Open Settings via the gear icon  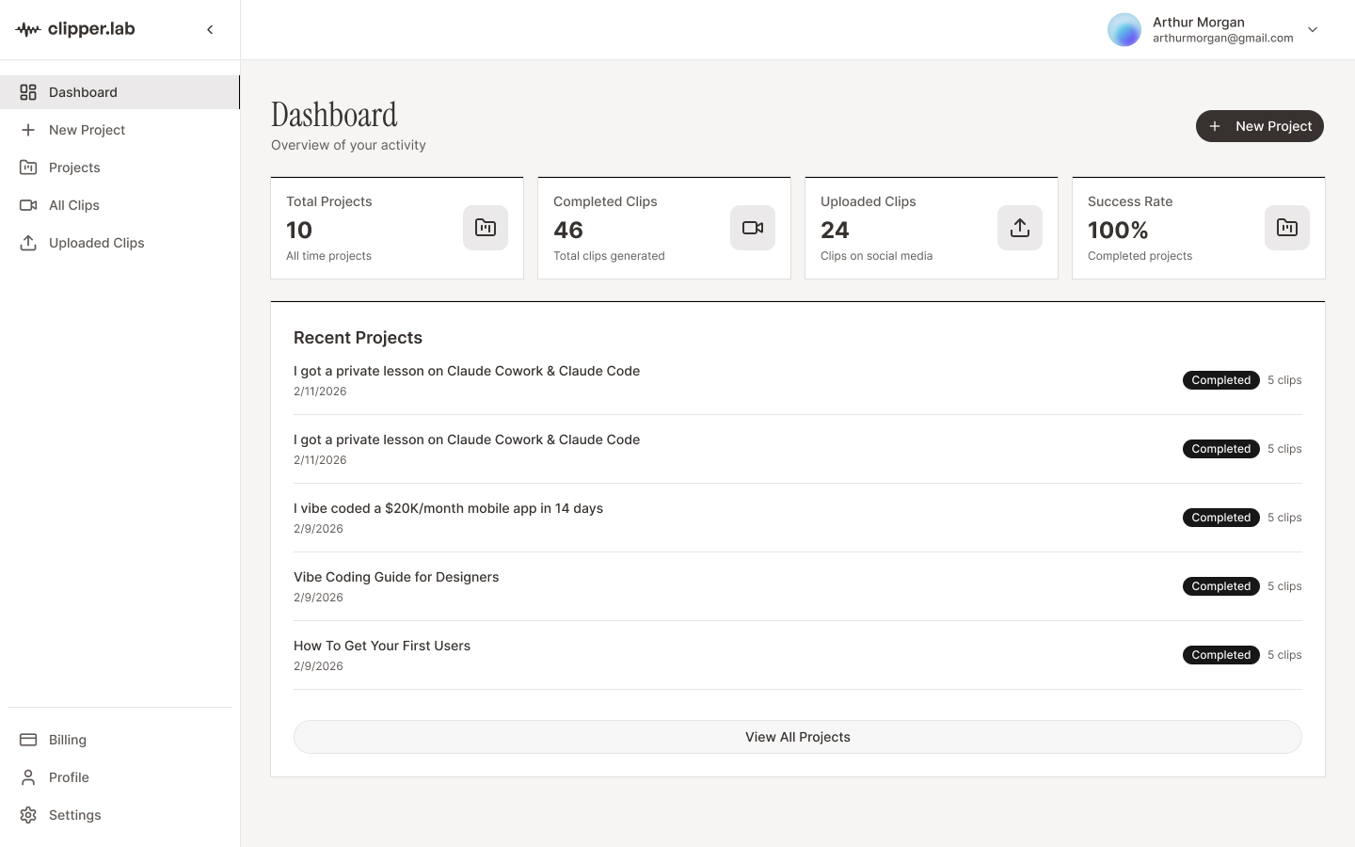[x=27, y=814]
